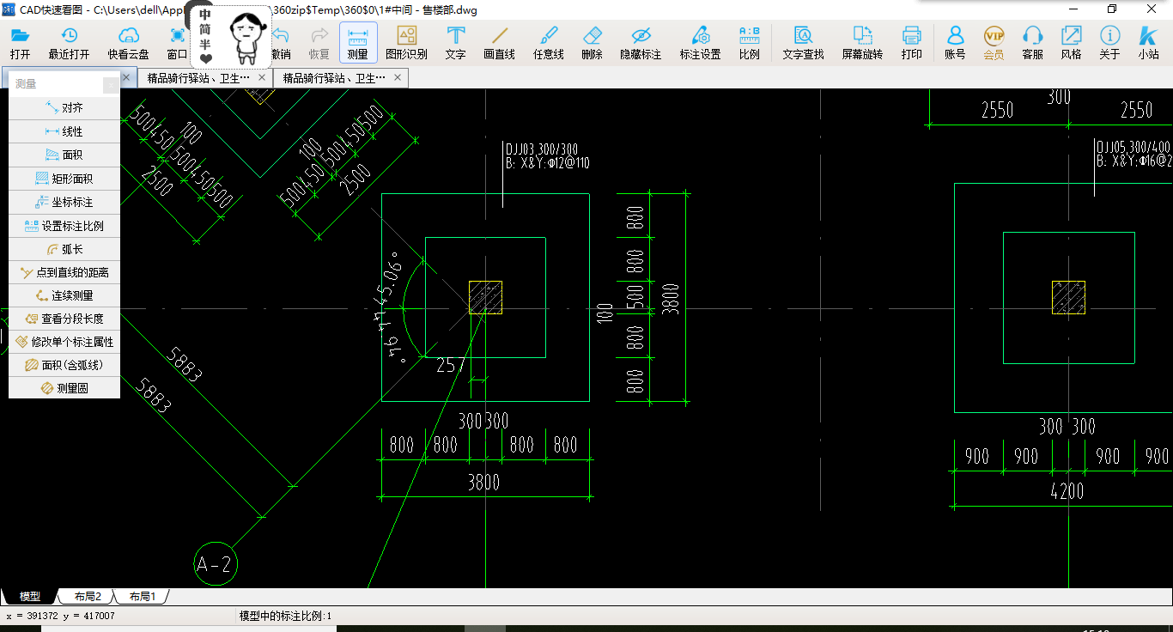
Task: Open 文字查找 text search
Action: pos(803,43)
